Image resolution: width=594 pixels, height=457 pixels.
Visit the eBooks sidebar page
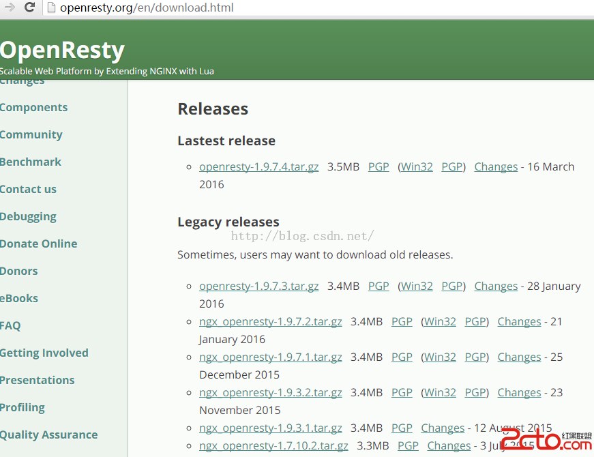19,298
